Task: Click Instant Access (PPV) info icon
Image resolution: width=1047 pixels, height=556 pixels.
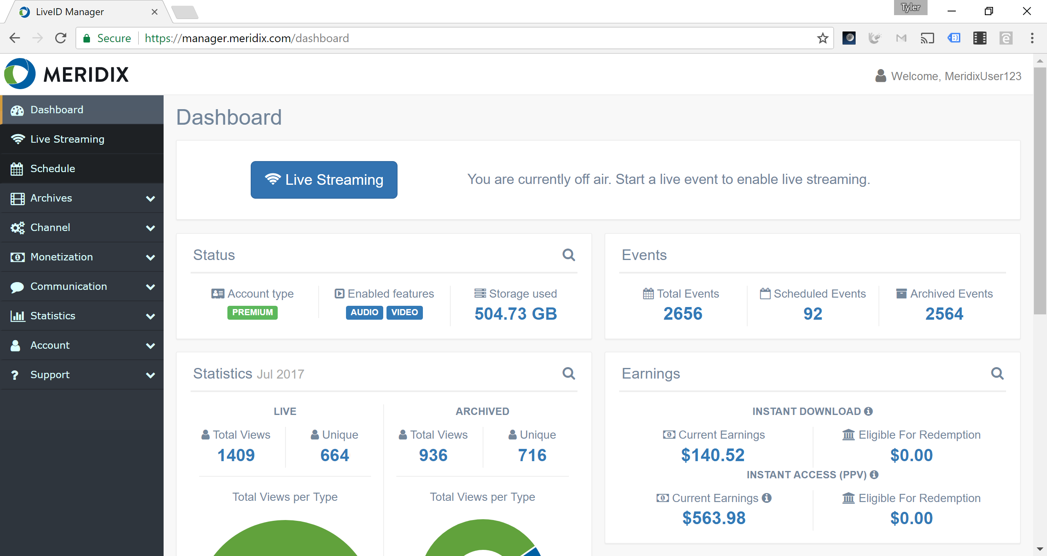Action: 874,475
